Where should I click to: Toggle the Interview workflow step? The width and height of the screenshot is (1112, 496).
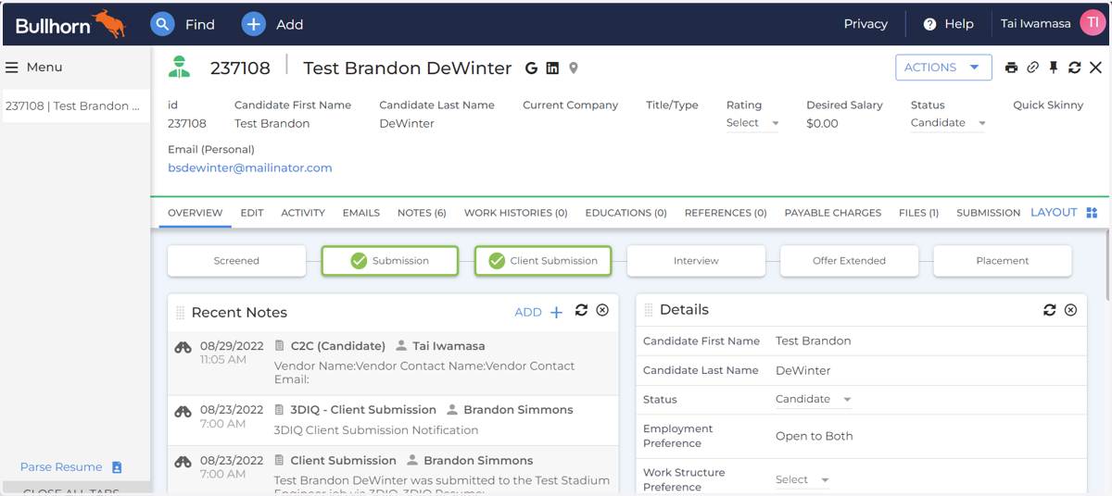point(696,261)
